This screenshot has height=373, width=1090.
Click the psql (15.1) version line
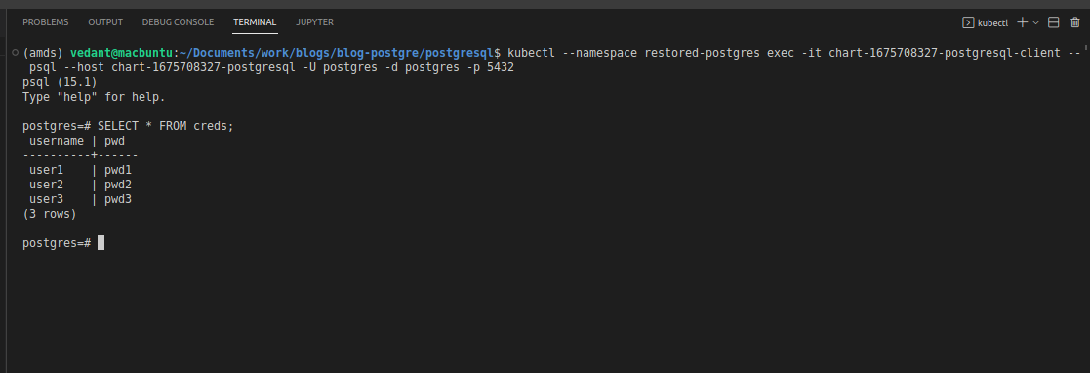coord(60,82)
